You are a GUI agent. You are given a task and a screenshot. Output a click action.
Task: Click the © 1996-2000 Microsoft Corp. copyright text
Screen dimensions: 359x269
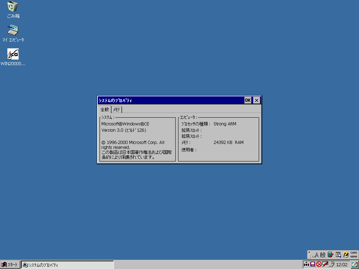point(133,145)
